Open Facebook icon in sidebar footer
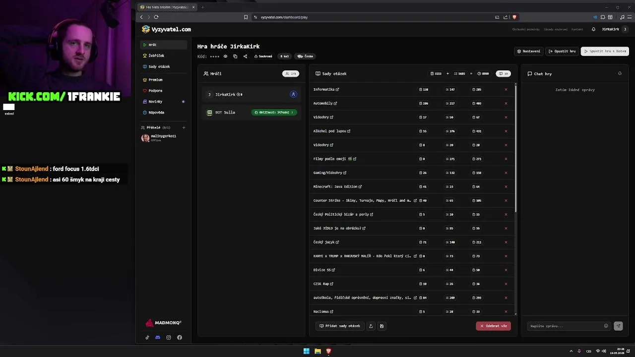 (180, 338)
